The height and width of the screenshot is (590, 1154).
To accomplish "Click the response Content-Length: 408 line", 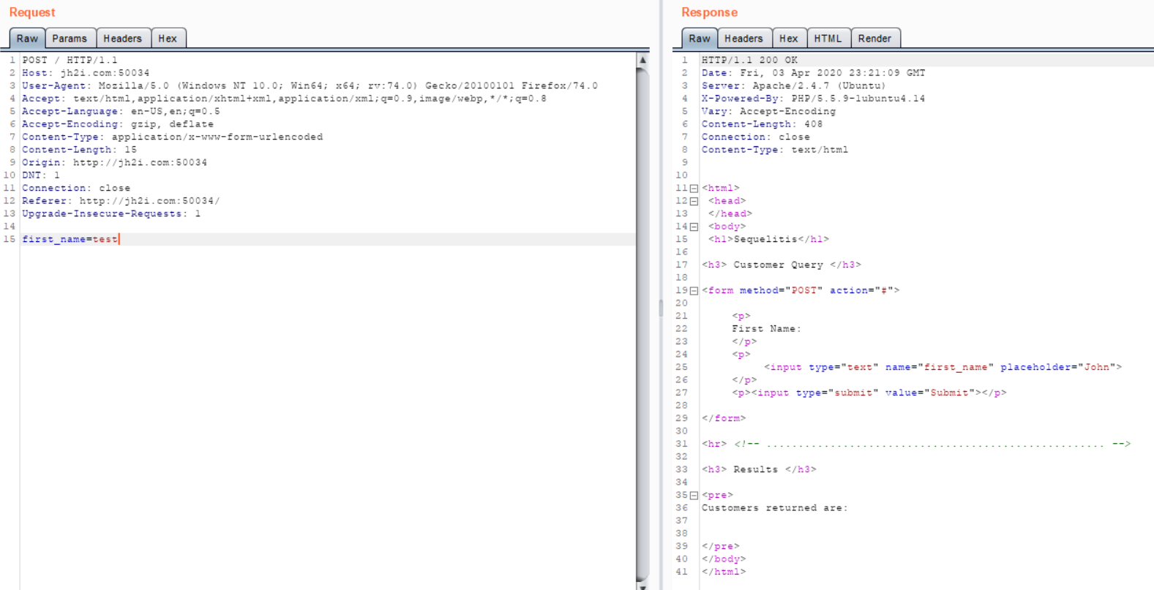I will point(762,124).
